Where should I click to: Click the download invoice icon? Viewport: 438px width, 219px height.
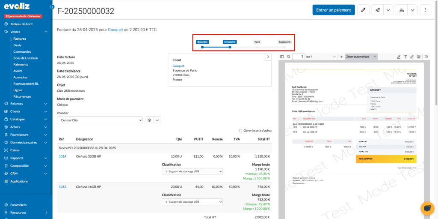tap(401, 10)
